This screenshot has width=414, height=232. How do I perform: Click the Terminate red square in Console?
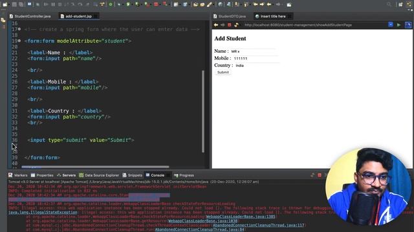[x=319, y=175]
